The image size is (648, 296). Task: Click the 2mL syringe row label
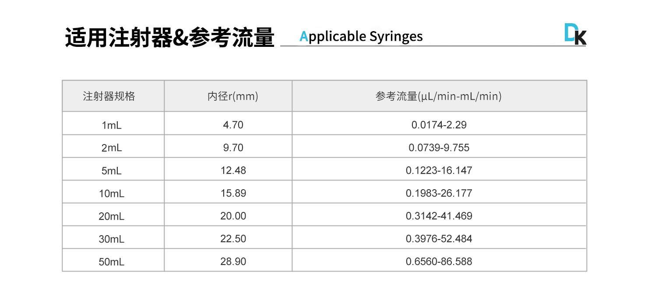pyautogui.click(x=112, y=148)
